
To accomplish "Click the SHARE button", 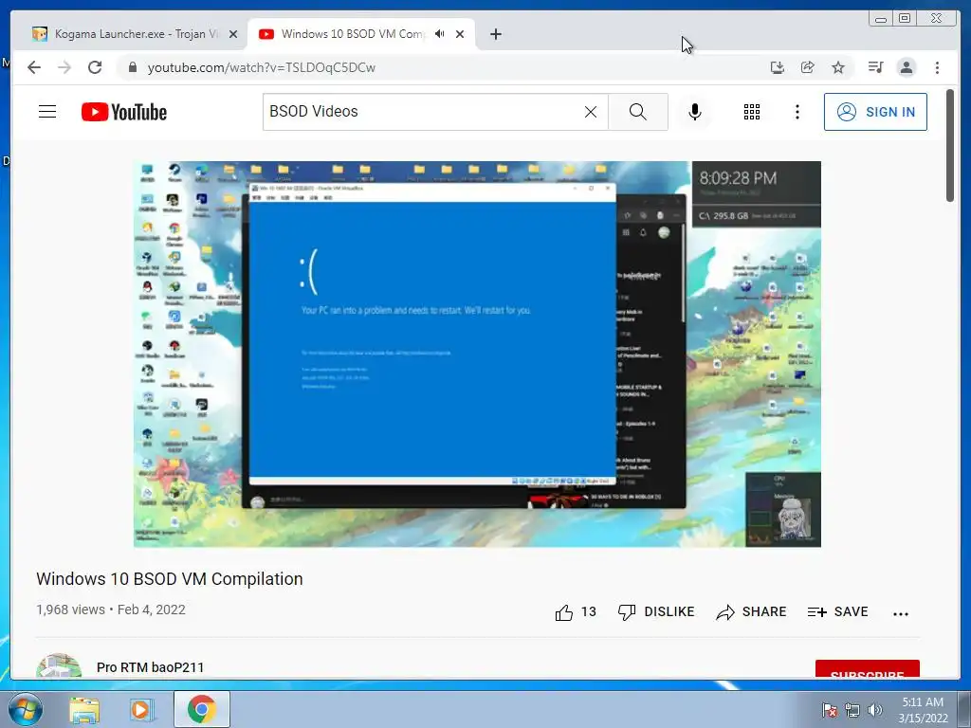I will point(751,611).
